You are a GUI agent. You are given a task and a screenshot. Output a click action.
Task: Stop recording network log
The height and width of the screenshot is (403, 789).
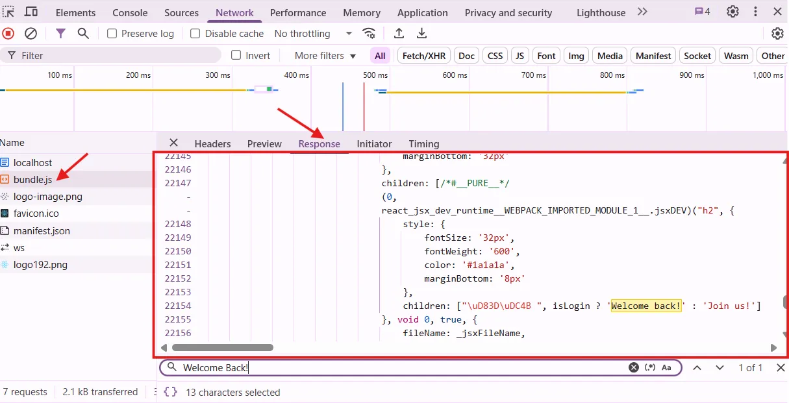(8, 34)
